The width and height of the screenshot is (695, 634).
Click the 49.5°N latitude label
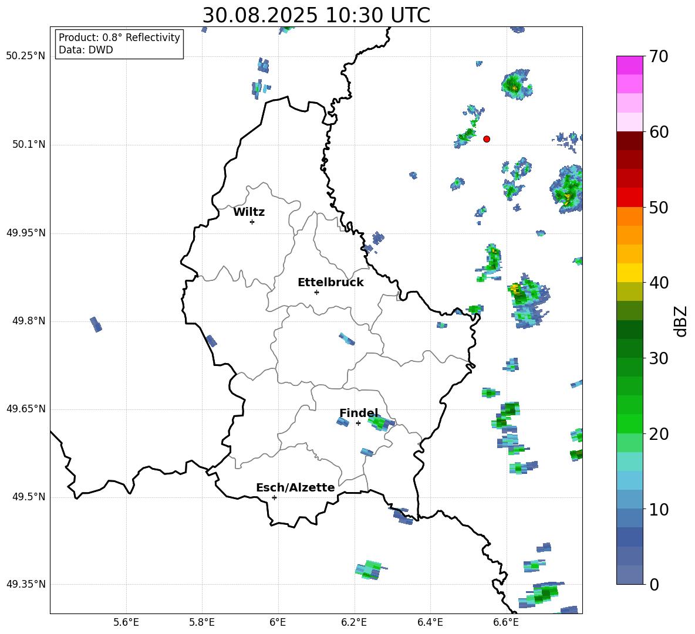point(29,497)
